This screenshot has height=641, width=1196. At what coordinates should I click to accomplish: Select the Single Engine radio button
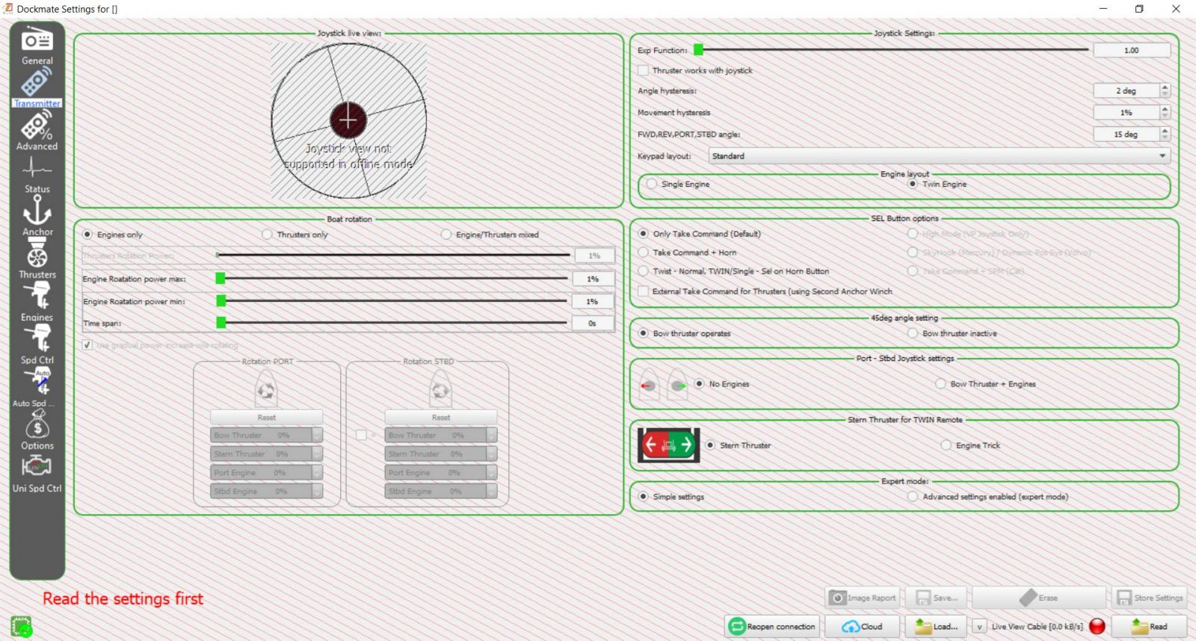652,184
